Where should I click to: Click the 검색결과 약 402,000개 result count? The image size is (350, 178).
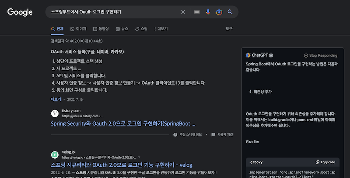(x=77, y=41)
